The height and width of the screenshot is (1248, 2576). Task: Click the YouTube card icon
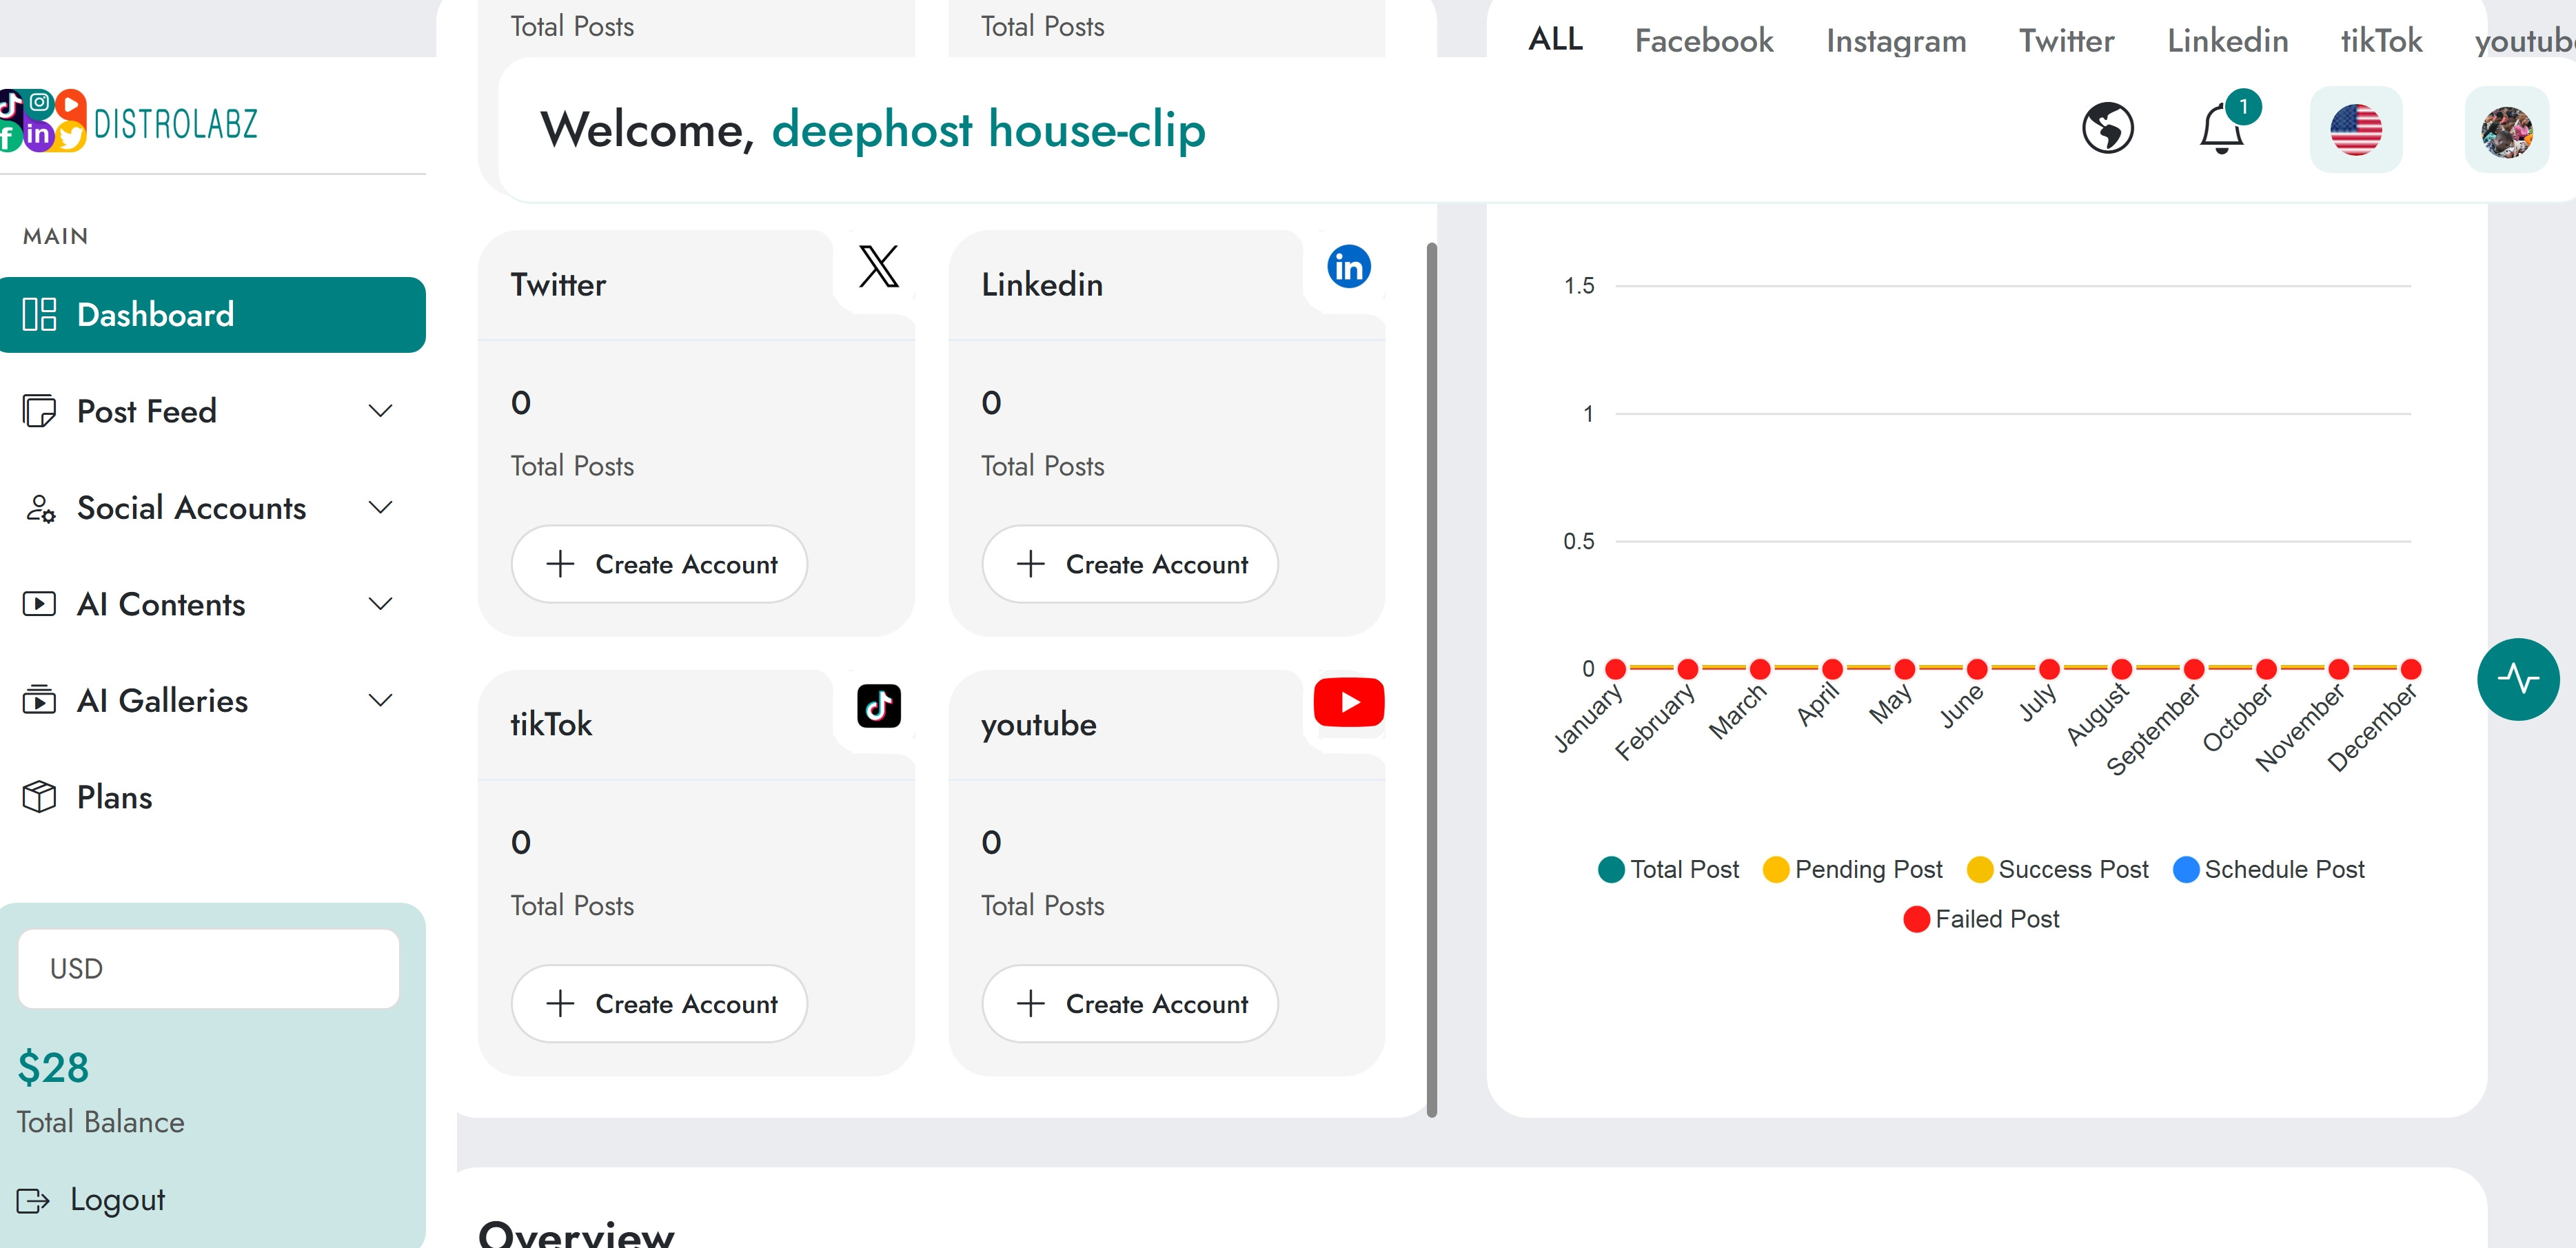1348,703
